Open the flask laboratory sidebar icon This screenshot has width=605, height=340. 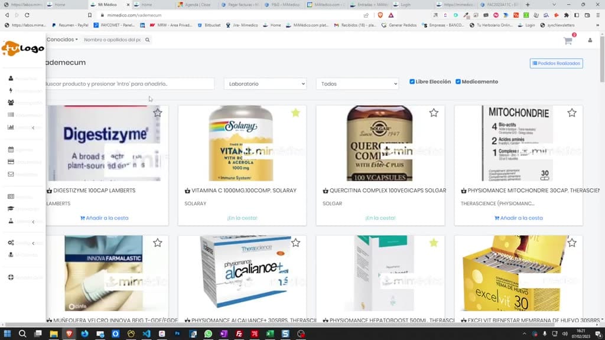pos(11,221)
